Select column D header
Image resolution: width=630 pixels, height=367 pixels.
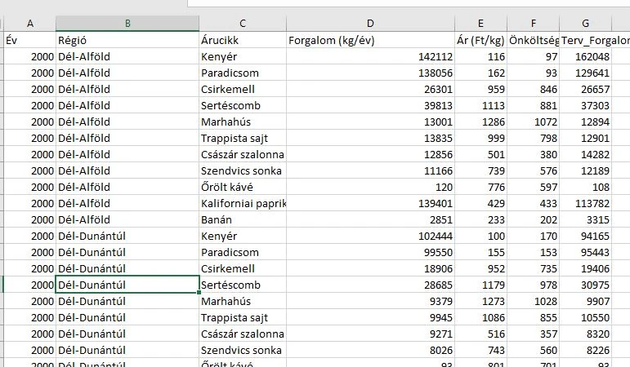pyautogui.click(x=370, y=24)
